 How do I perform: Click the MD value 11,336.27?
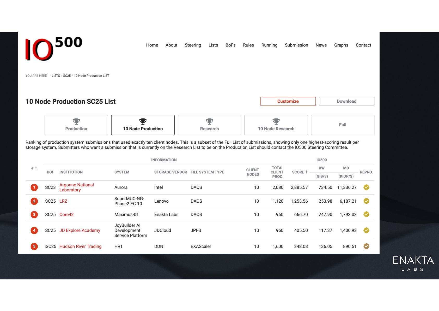347,187
